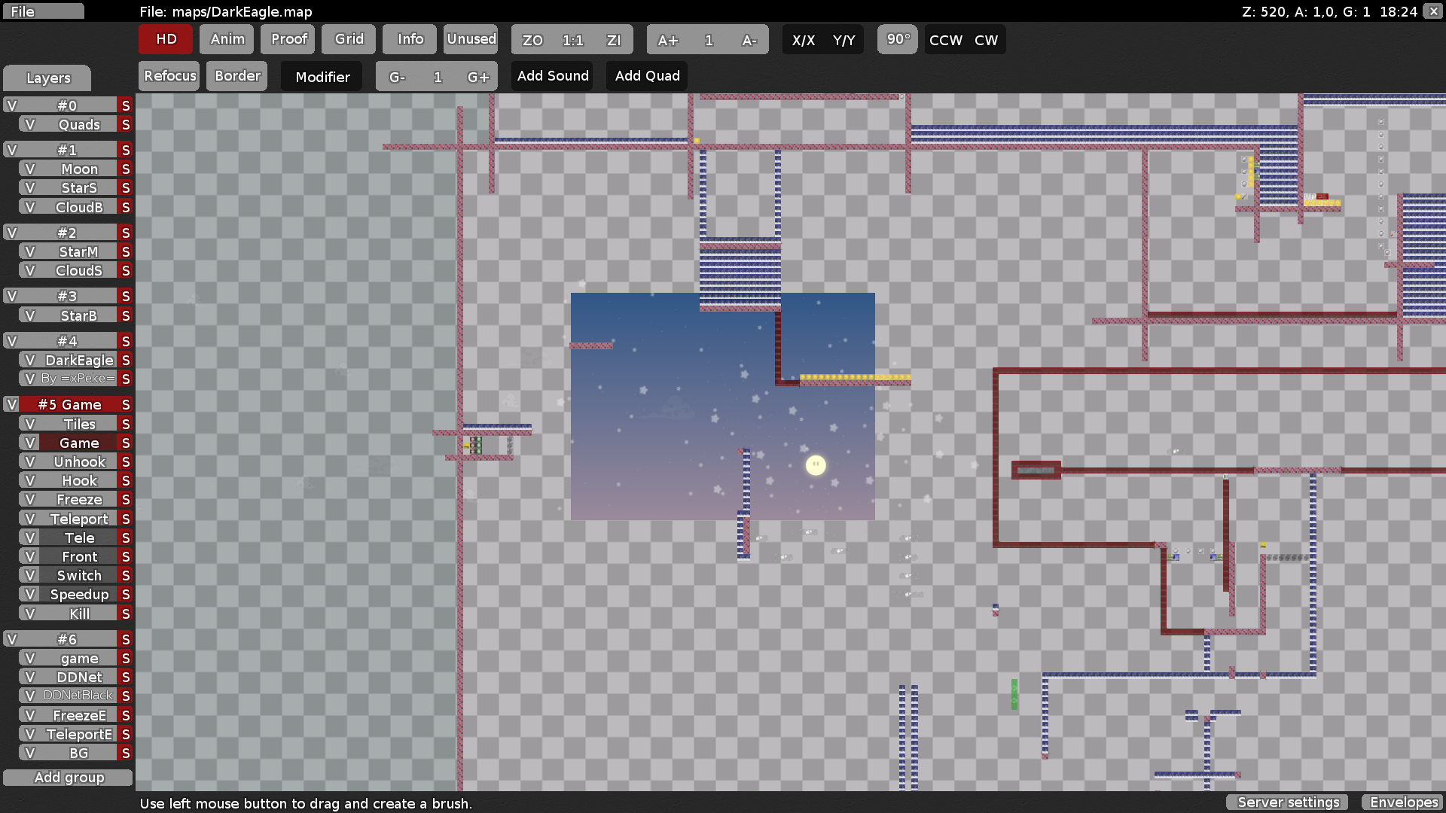Refocus the map view
This screenshot has width=1446, height=813.
click(x=169, y=75)
